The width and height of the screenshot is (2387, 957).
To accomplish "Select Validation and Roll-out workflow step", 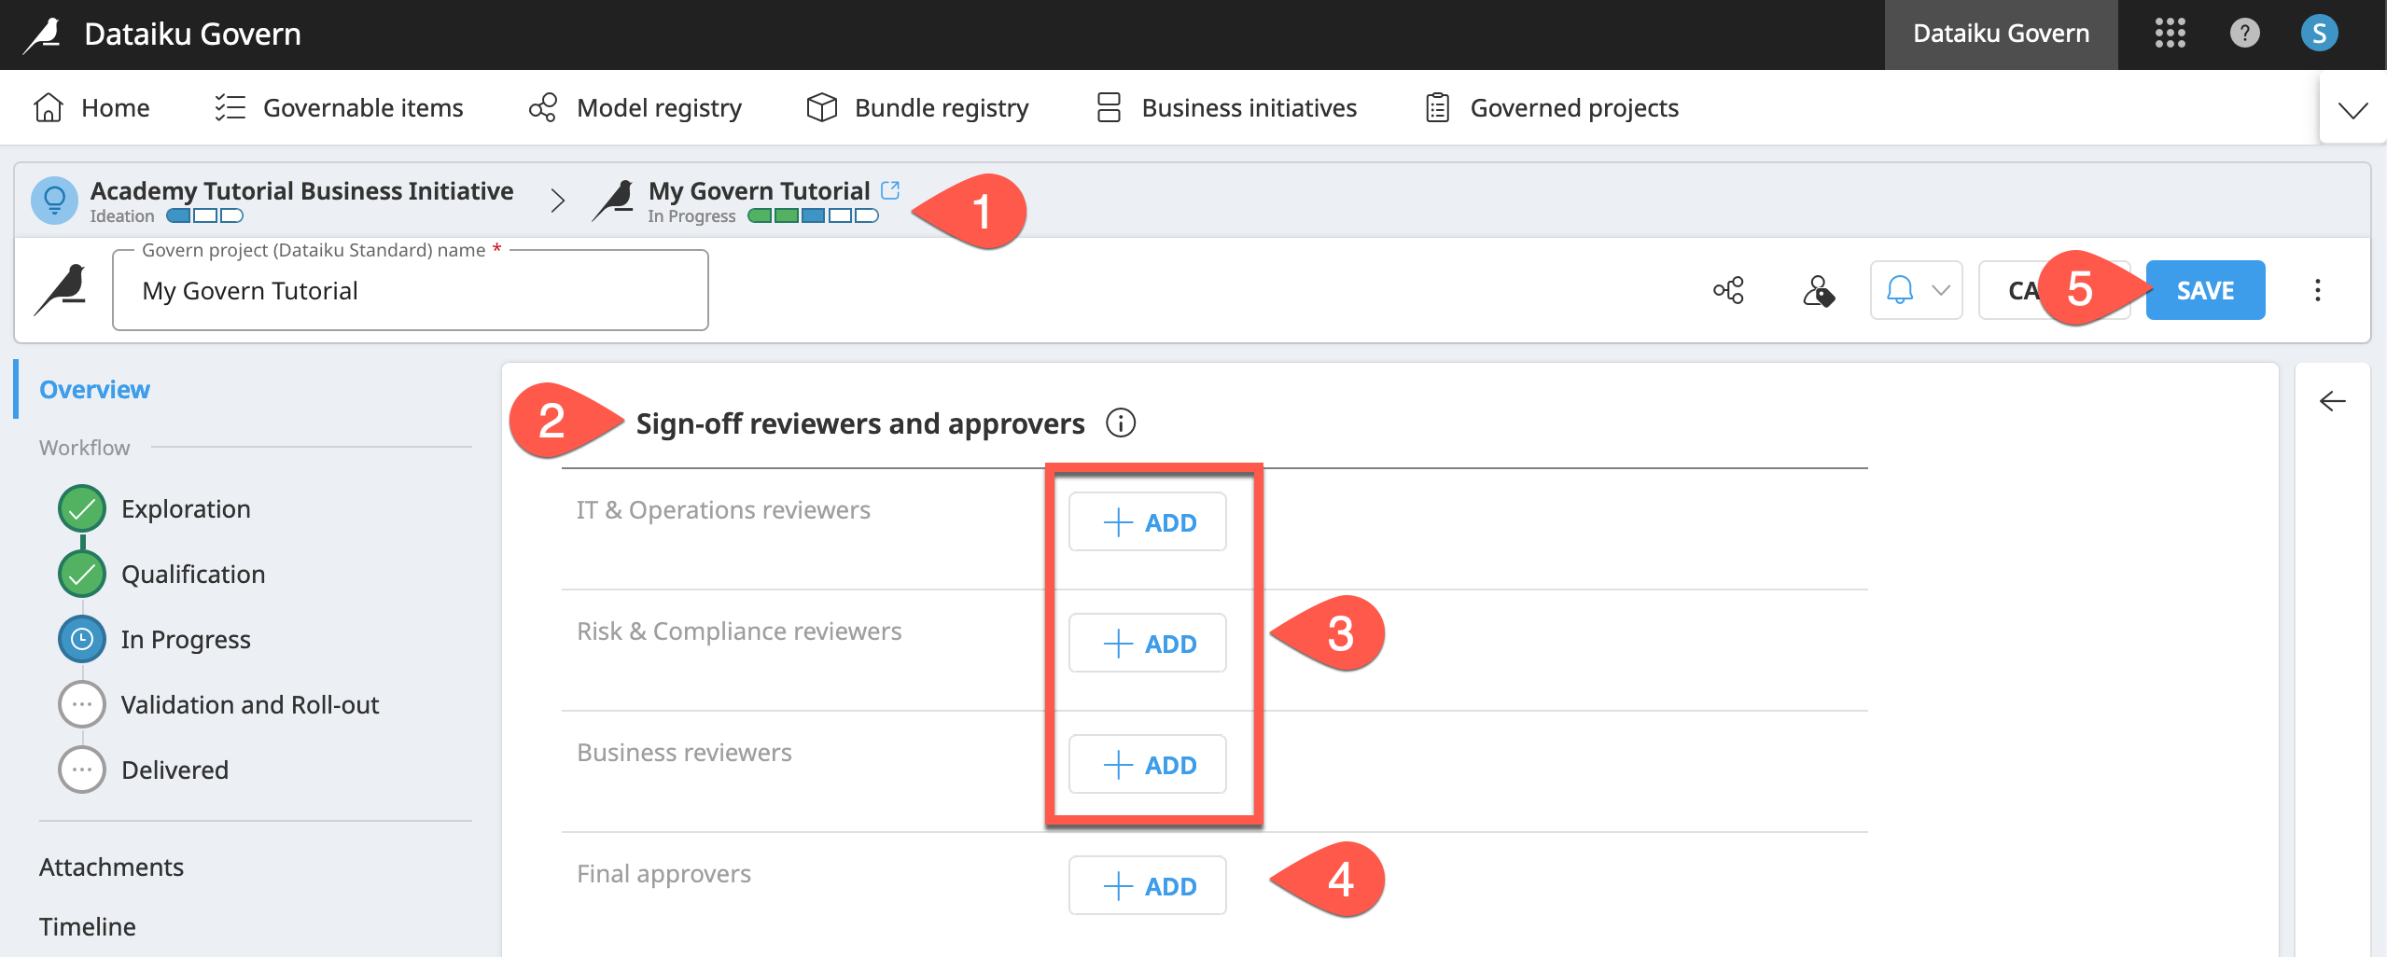I will coord(250,704).
